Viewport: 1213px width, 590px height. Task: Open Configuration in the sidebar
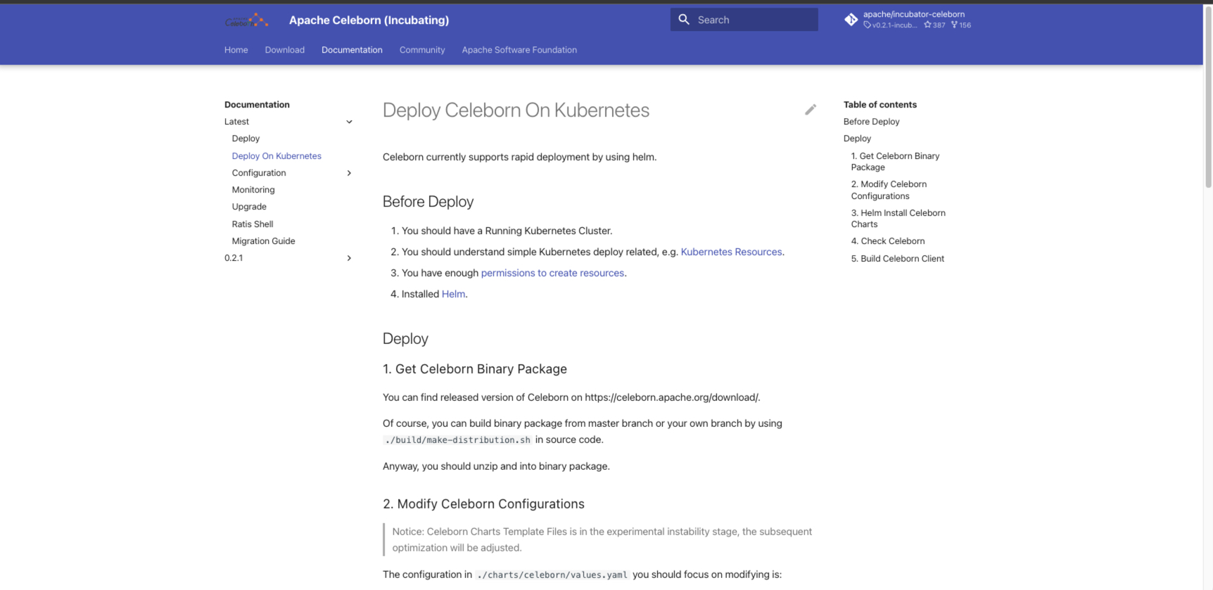(259, 173)
